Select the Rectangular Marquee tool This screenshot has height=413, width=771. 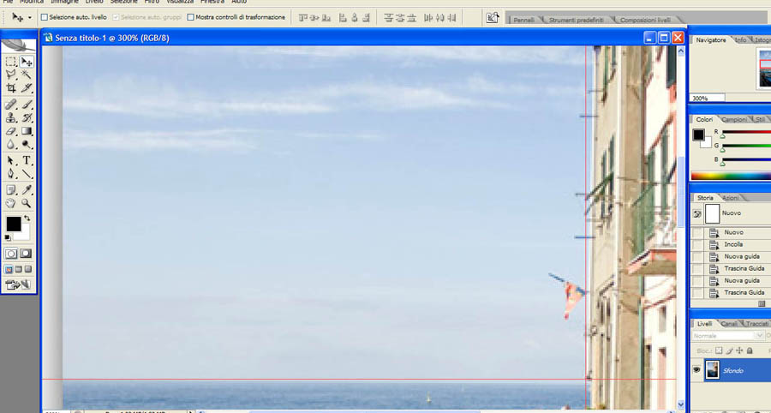coord(11,62)
